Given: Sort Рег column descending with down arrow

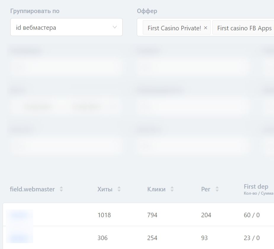Looking at the screenshot, I should (217, 191).
